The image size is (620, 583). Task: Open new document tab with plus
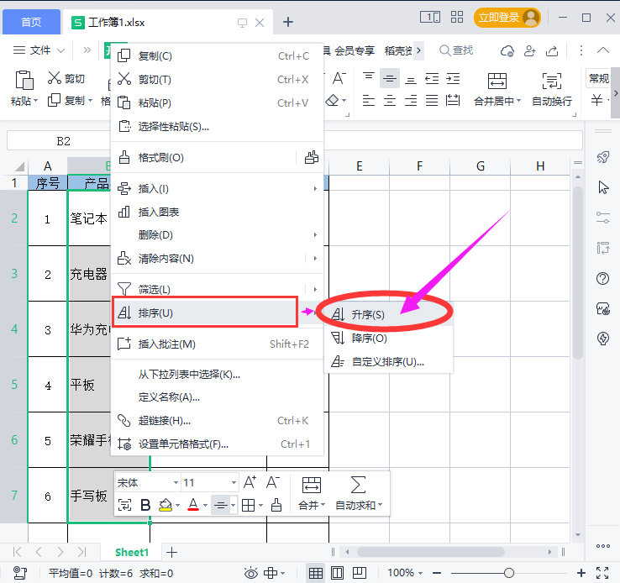(x=288, y=22)
